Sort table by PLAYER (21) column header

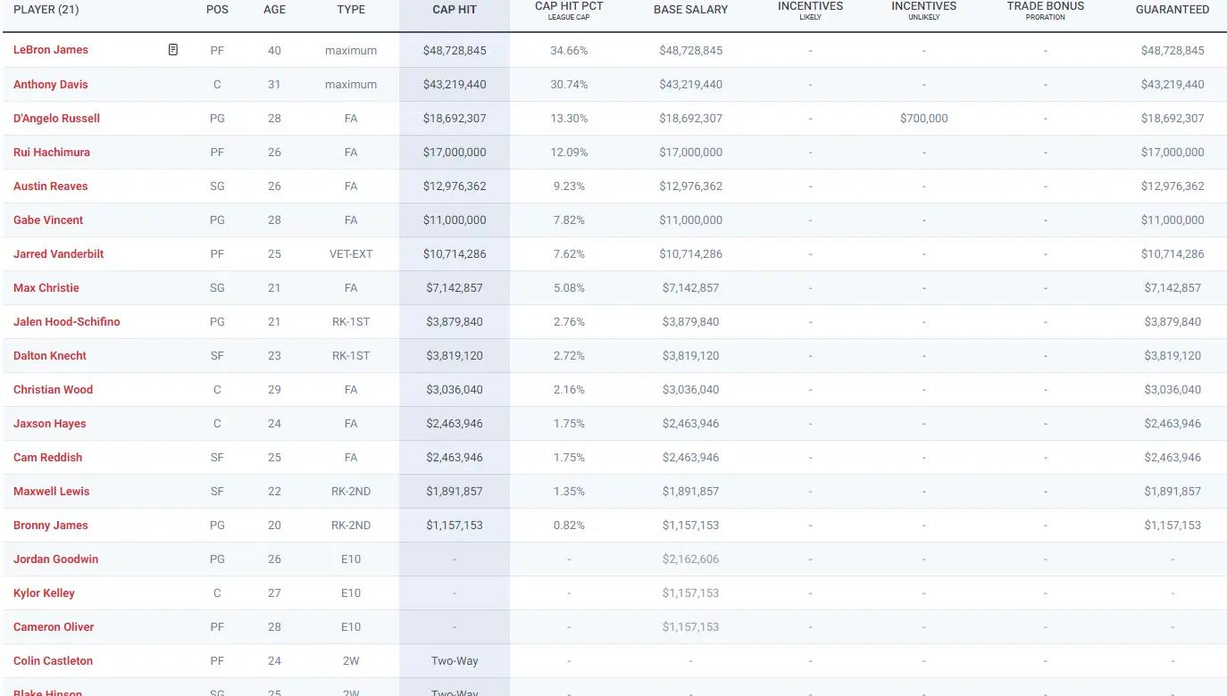pos(46,10)
